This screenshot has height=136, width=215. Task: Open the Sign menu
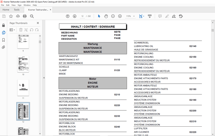19,5
